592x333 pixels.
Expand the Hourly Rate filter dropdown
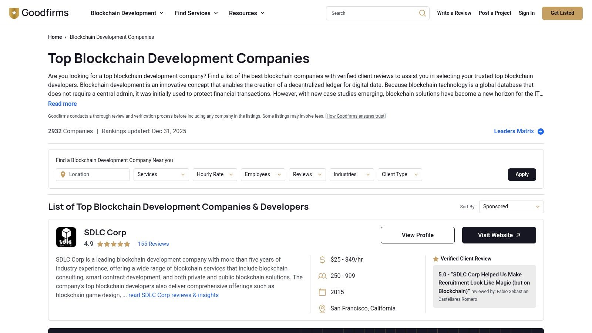(215, 175)
